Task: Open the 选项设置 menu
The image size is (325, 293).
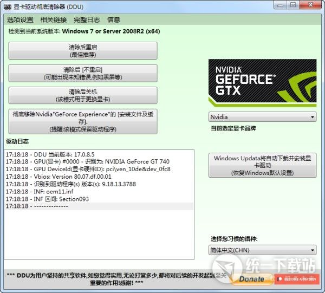Action: tap(20, 19)
